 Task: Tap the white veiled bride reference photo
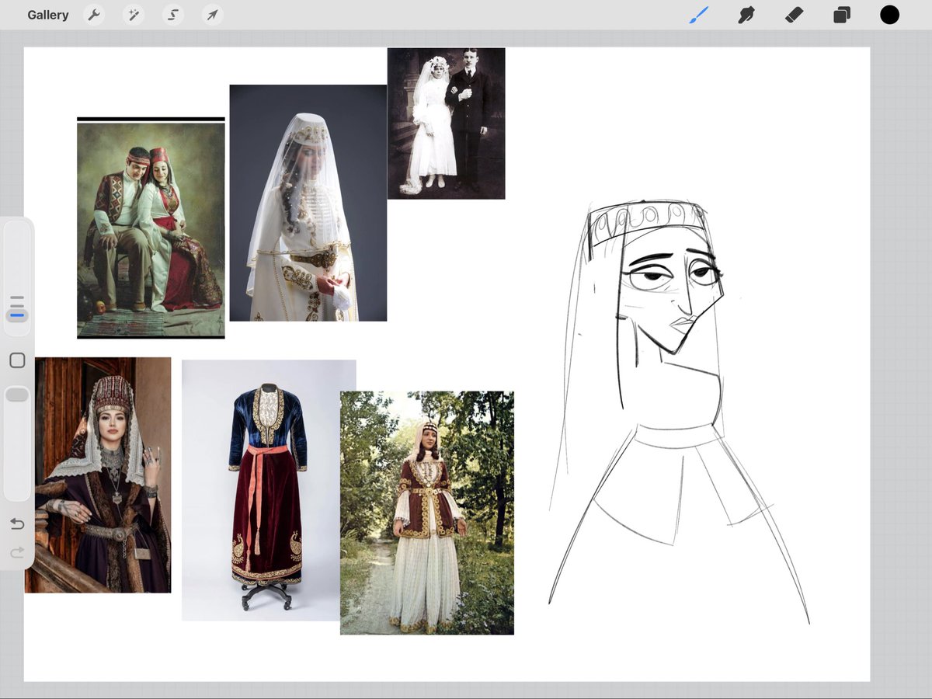(x=308, y=203)
